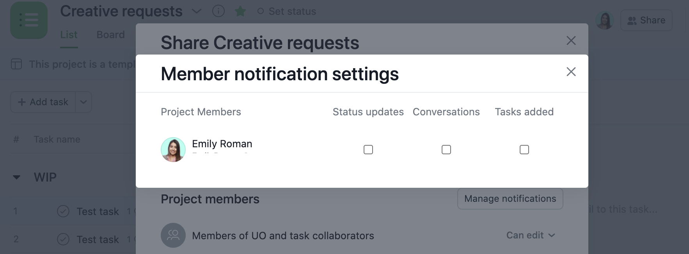Mark first Test task complete
The image size is (689, 254).
63,211
